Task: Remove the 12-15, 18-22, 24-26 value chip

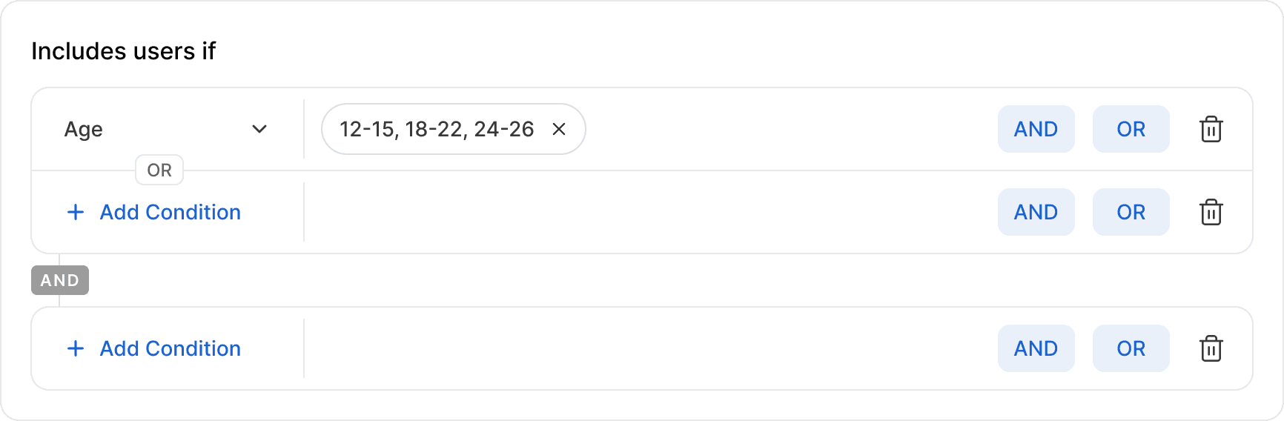Action: click(x=559, y=129)
